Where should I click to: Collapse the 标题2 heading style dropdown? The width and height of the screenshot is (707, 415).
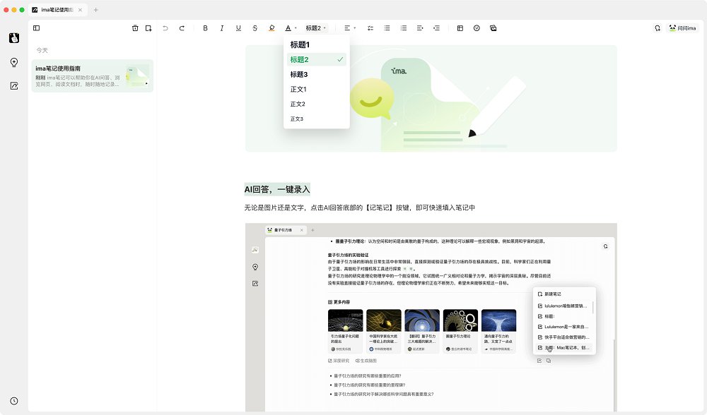(x=315, y=28)
